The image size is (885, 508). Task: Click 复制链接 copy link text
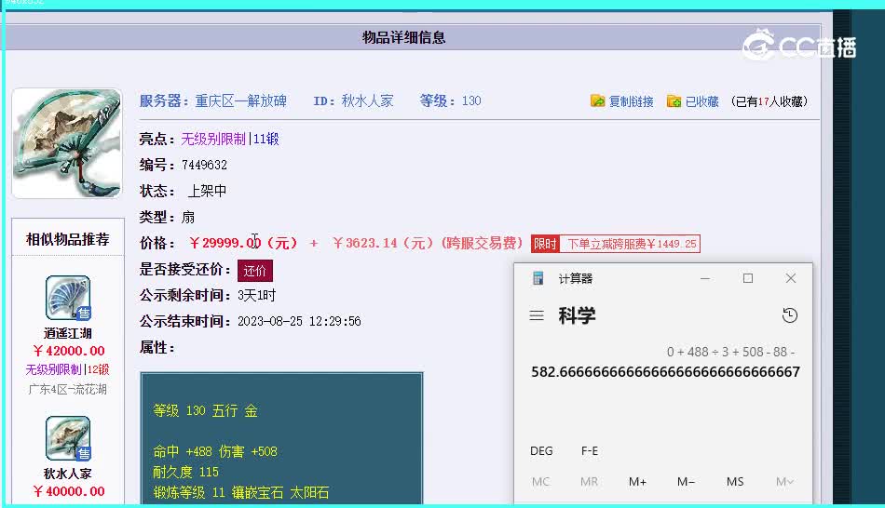click(631, 101)
